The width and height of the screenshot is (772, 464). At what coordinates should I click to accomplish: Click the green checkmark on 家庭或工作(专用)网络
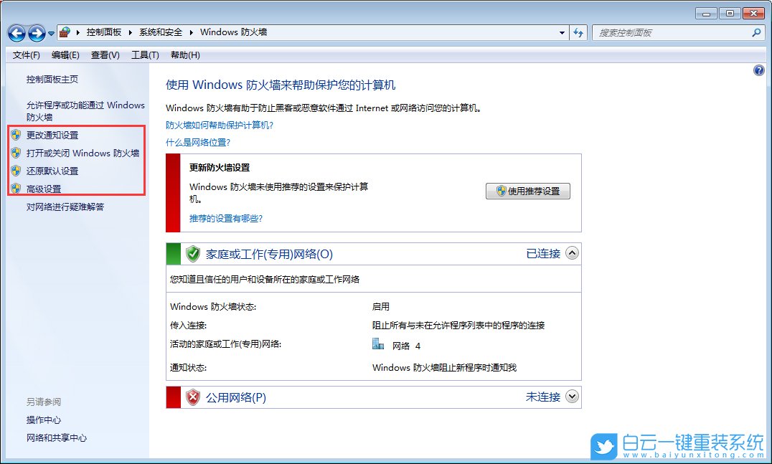pyautogui.click(x=192, y=253)
